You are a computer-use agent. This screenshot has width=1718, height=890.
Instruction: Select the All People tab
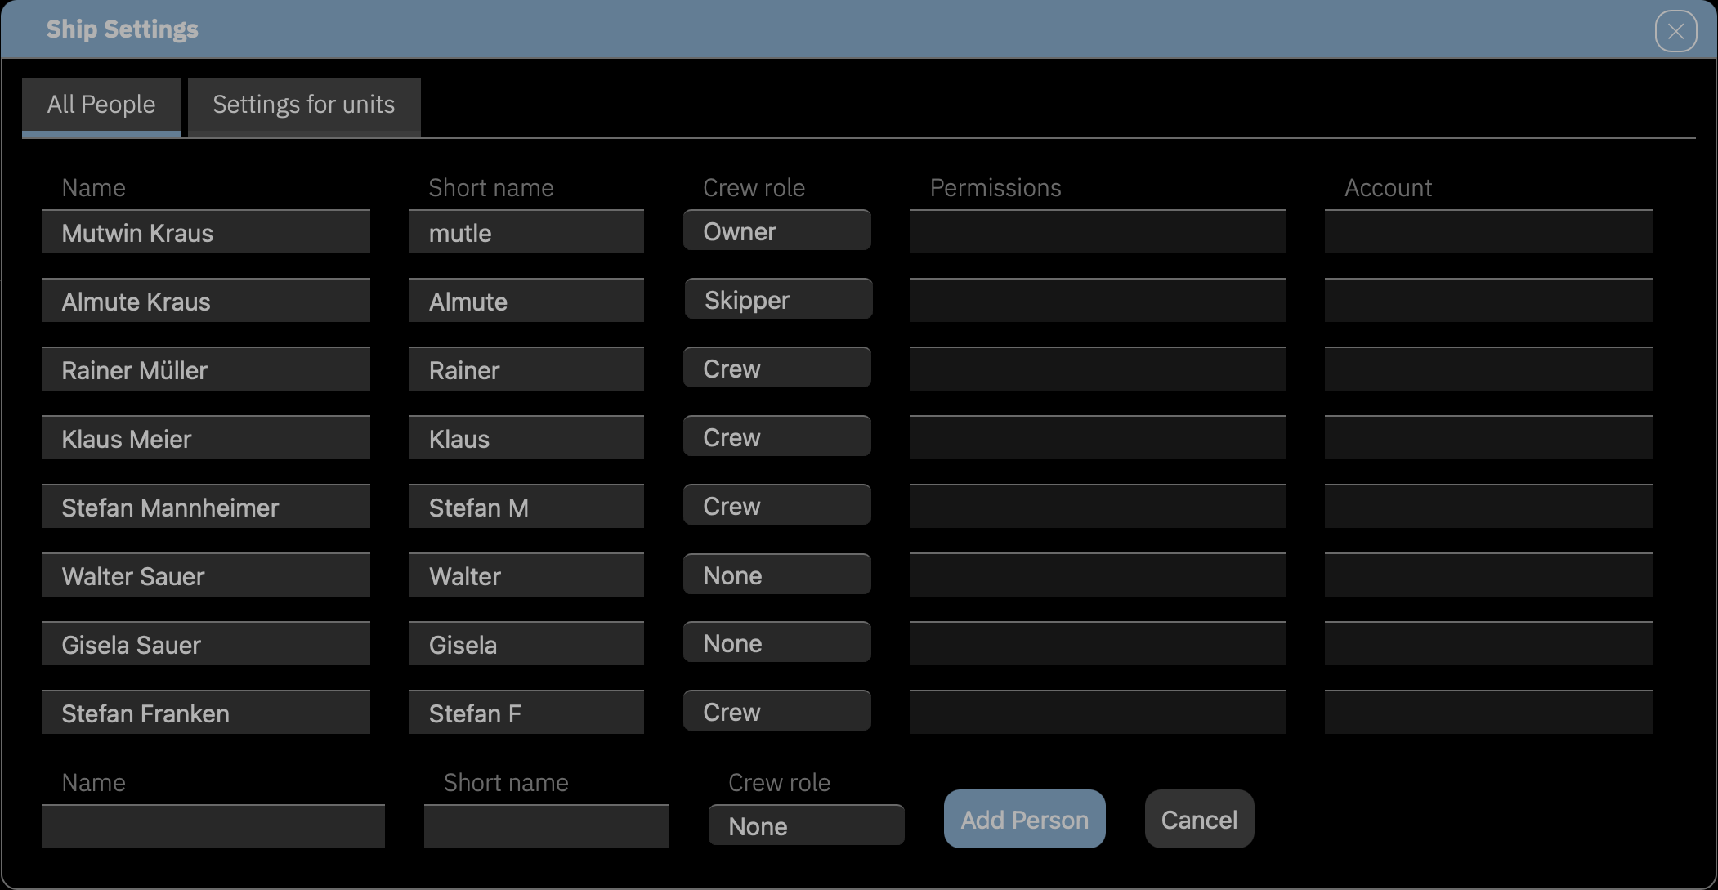(x=101, y=105)
